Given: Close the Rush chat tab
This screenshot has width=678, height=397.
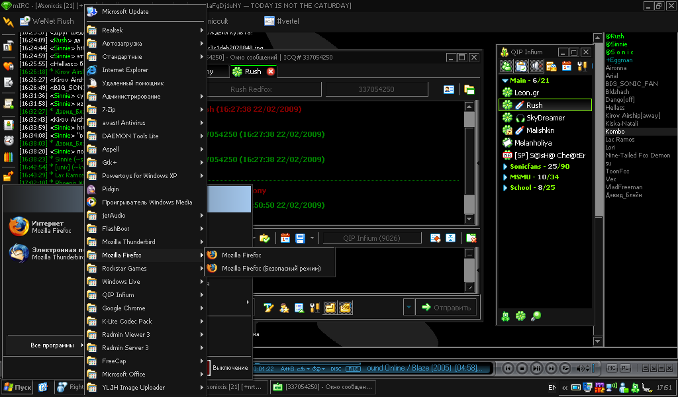Looking at the screenshot, I should 271,71.
